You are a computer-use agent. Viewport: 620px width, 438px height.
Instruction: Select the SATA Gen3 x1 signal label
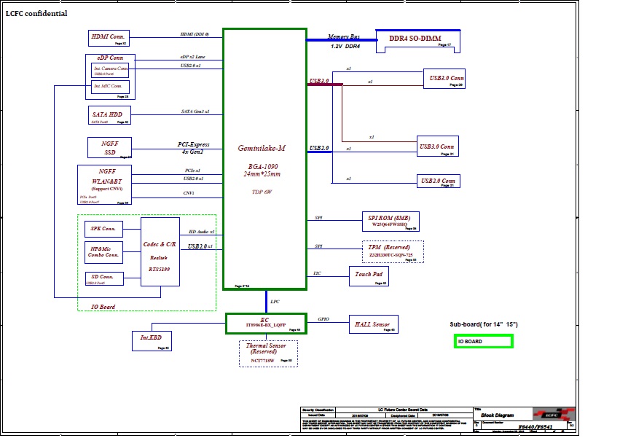point(195,112)
